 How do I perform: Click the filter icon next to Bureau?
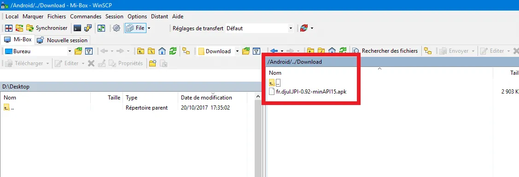pos(88,51)
